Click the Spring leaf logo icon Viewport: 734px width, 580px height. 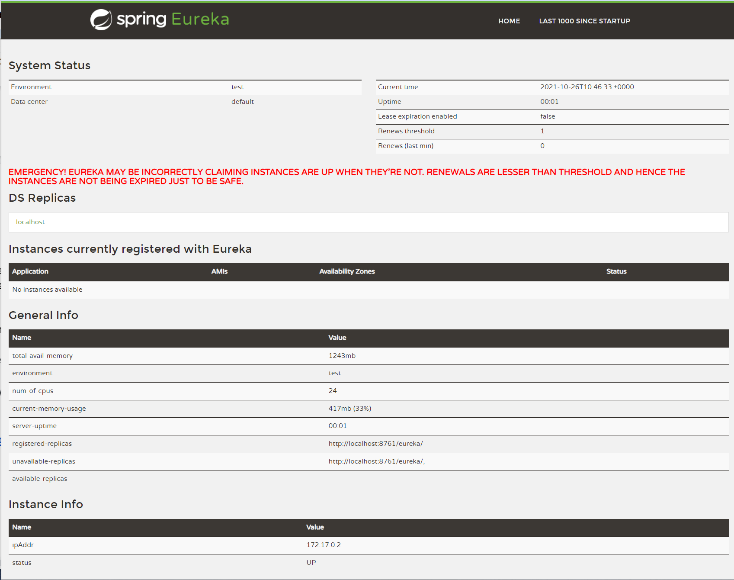[x=101, y=20]
